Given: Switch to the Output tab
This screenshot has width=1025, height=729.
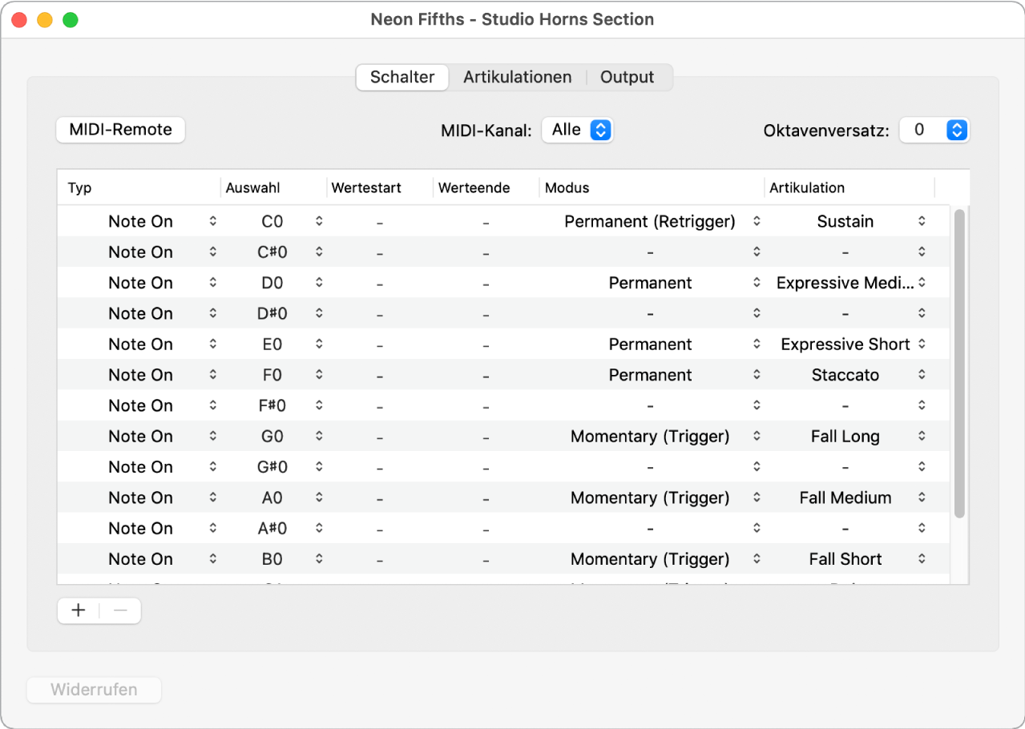Looking at the screenshot, I should coord(627,77).
